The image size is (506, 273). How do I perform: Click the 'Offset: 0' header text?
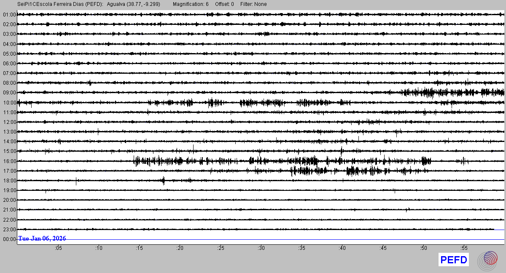click(x=224, y=4)
